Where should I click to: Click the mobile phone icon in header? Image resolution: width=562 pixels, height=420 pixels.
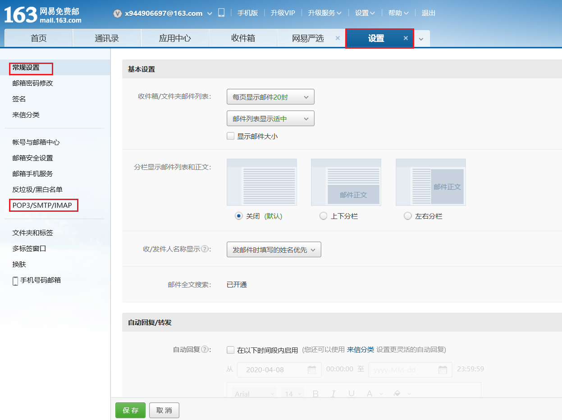point(221,13)
